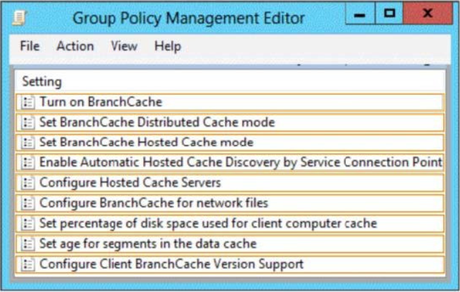Click the policy icon beside Turn on BranchCache

point(28,102)
